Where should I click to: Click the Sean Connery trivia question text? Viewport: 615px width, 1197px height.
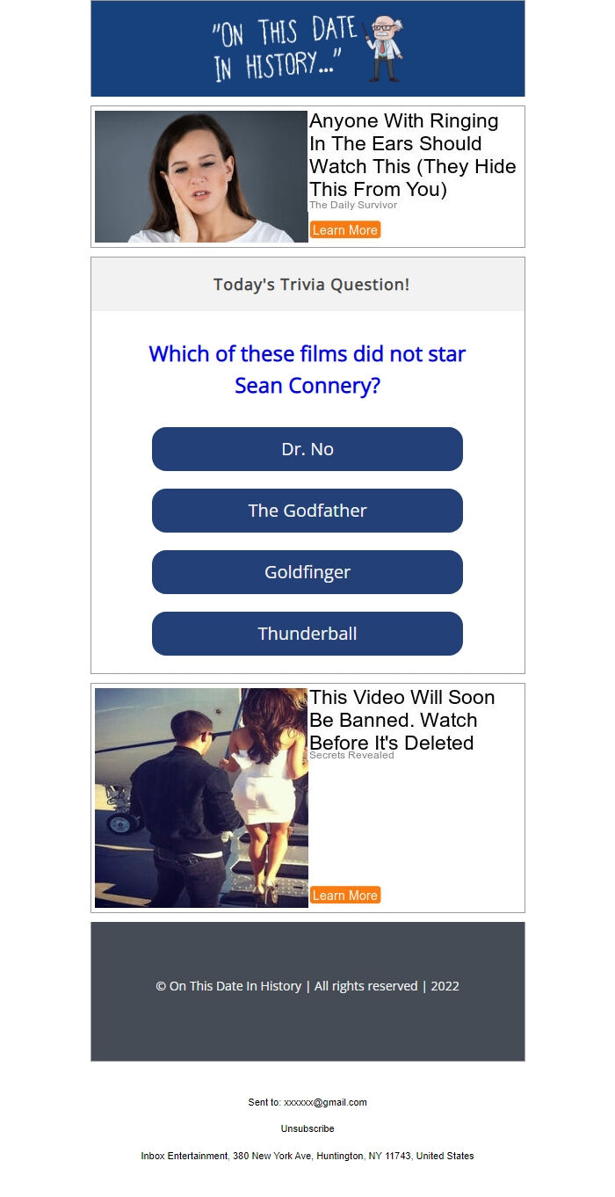coord(307,370)
